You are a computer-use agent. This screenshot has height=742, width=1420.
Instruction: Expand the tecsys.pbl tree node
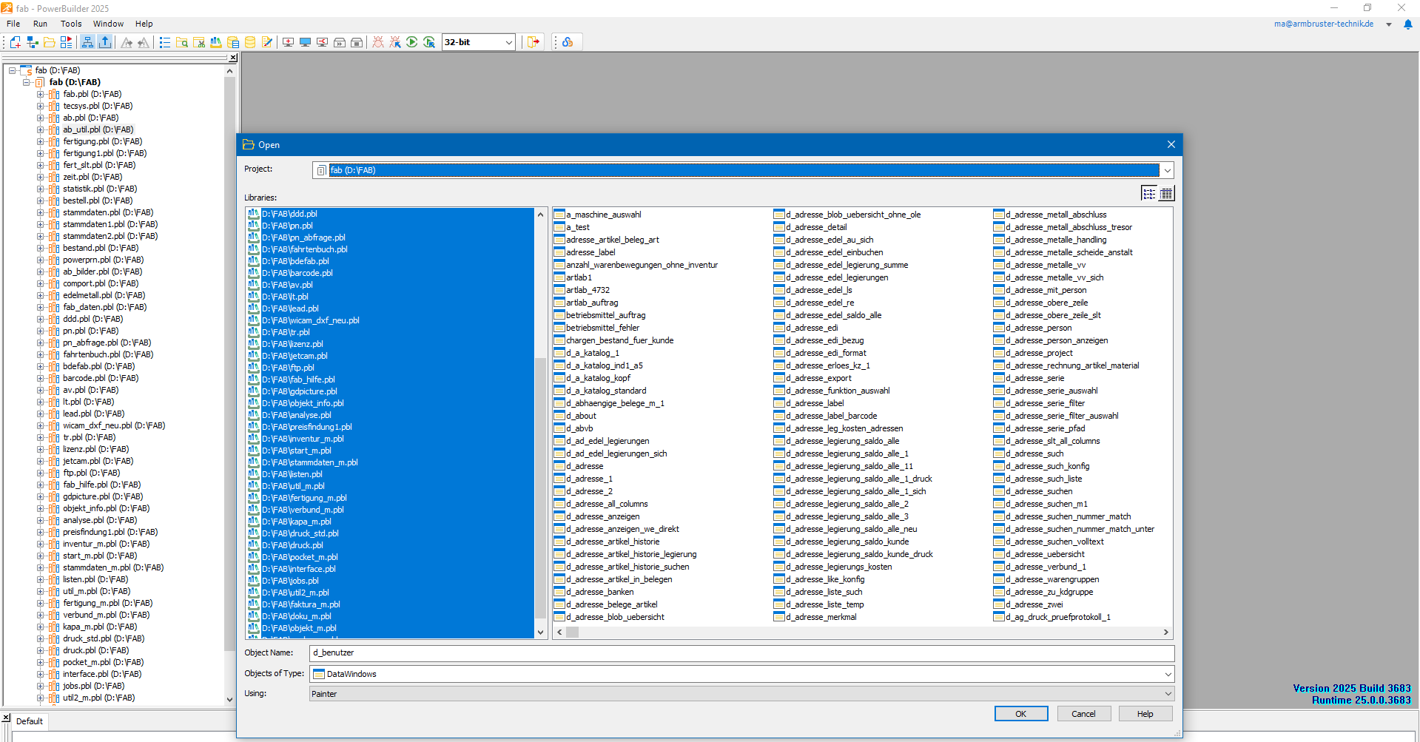[x=41, y=106]
